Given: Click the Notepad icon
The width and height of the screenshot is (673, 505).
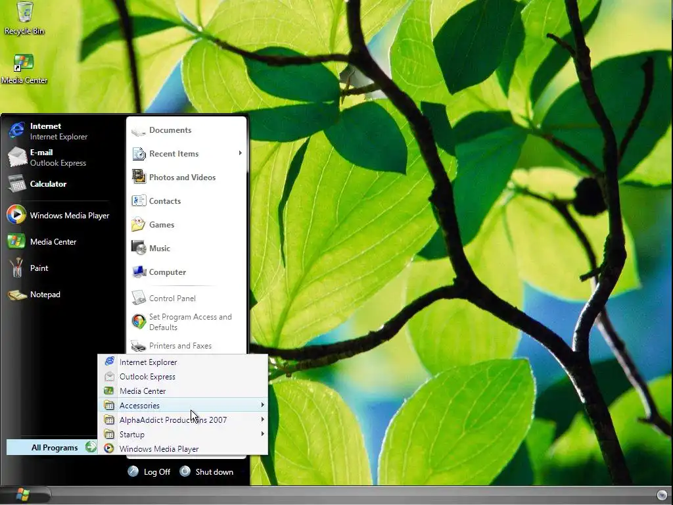Looking at the screenshot, I should 17,295.
